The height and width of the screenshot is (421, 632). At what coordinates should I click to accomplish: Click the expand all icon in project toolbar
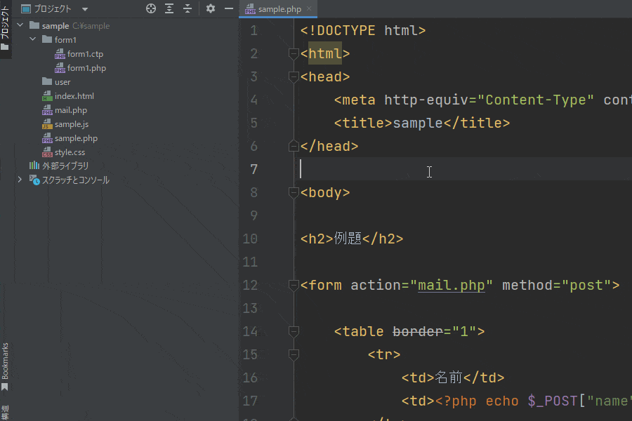(x=169, y=9)
